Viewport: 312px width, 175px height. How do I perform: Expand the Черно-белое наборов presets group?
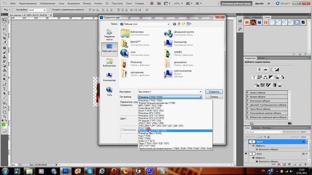pyautogui.click(x=248, y=109)
